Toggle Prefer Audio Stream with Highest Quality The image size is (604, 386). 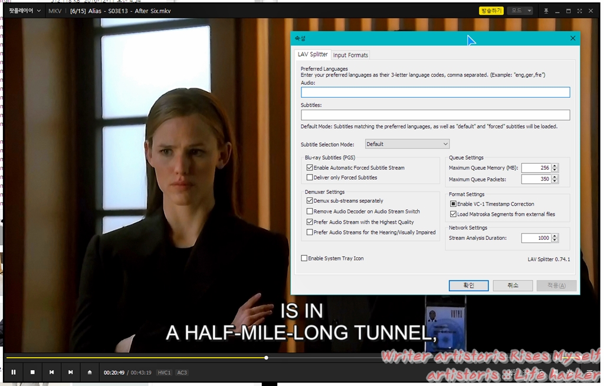[309, 222]
